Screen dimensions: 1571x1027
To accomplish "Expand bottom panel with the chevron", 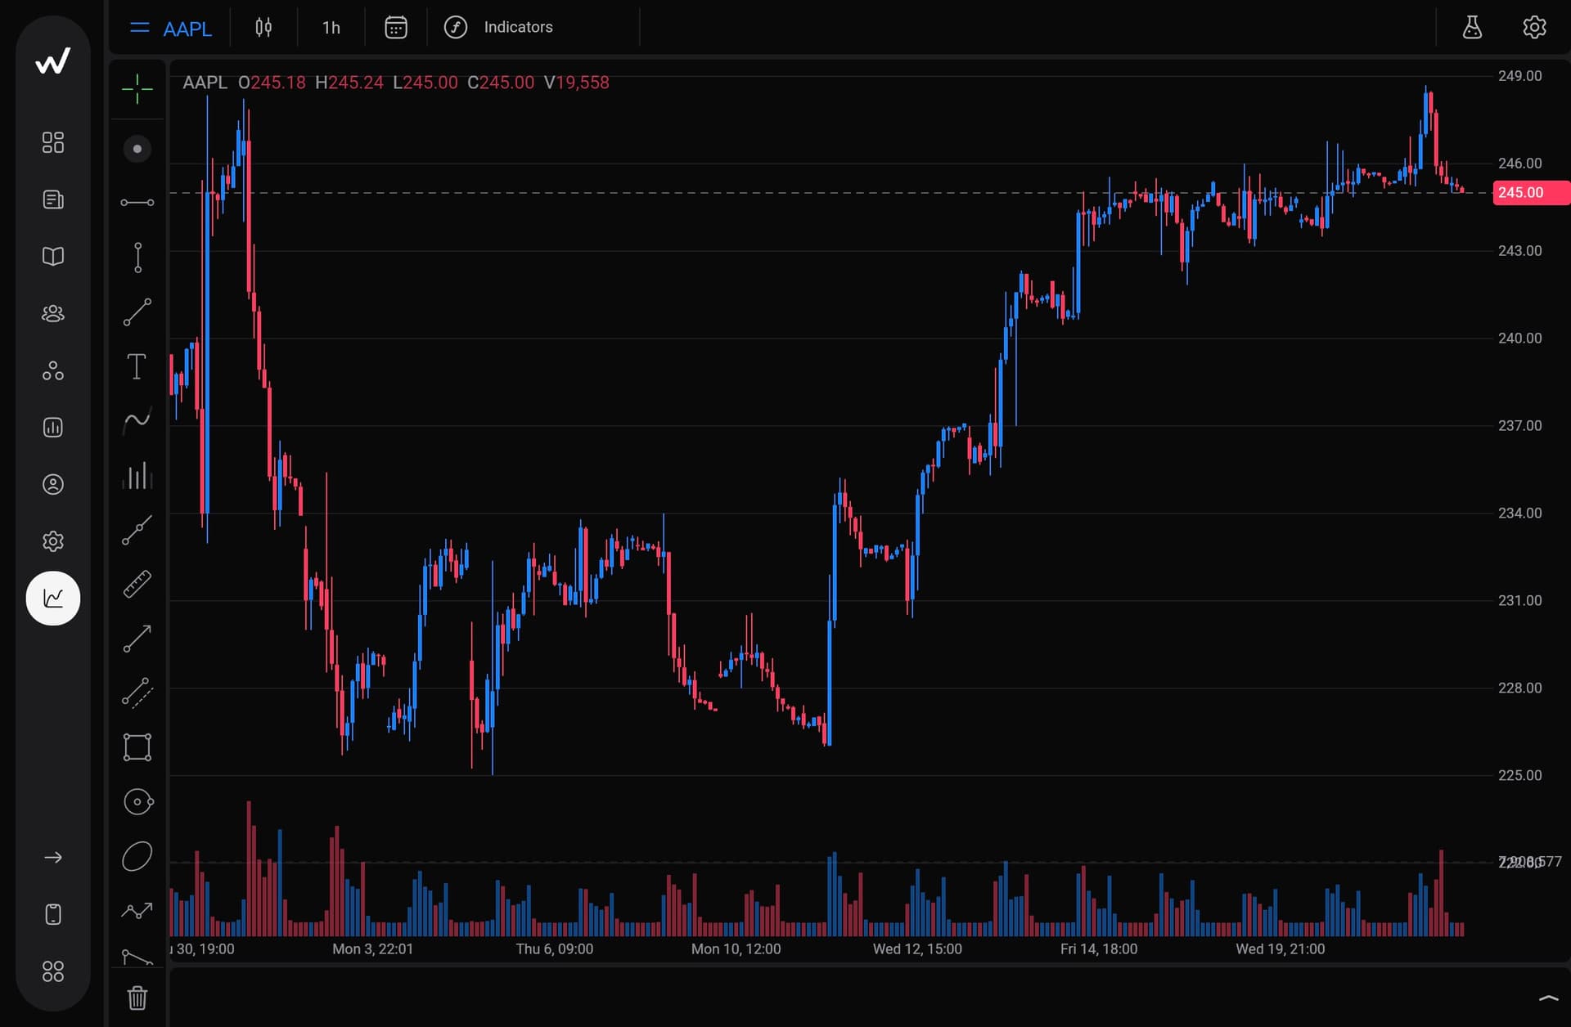I will (x=1548, y=998).
